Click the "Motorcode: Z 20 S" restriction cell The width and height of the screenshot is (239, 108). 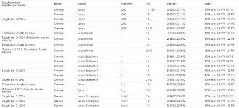[x=24, y=51]
